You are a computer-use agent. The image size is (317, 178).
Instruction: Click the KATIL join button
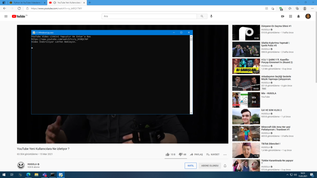tap(191, 166)
